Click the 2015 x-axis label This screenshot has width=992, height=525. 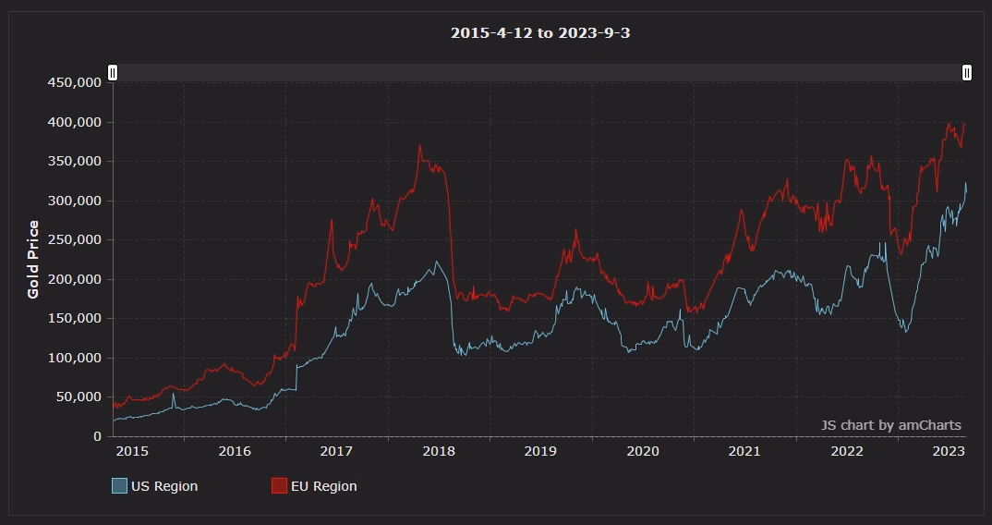pyautogui.click(x=132, y=451)
